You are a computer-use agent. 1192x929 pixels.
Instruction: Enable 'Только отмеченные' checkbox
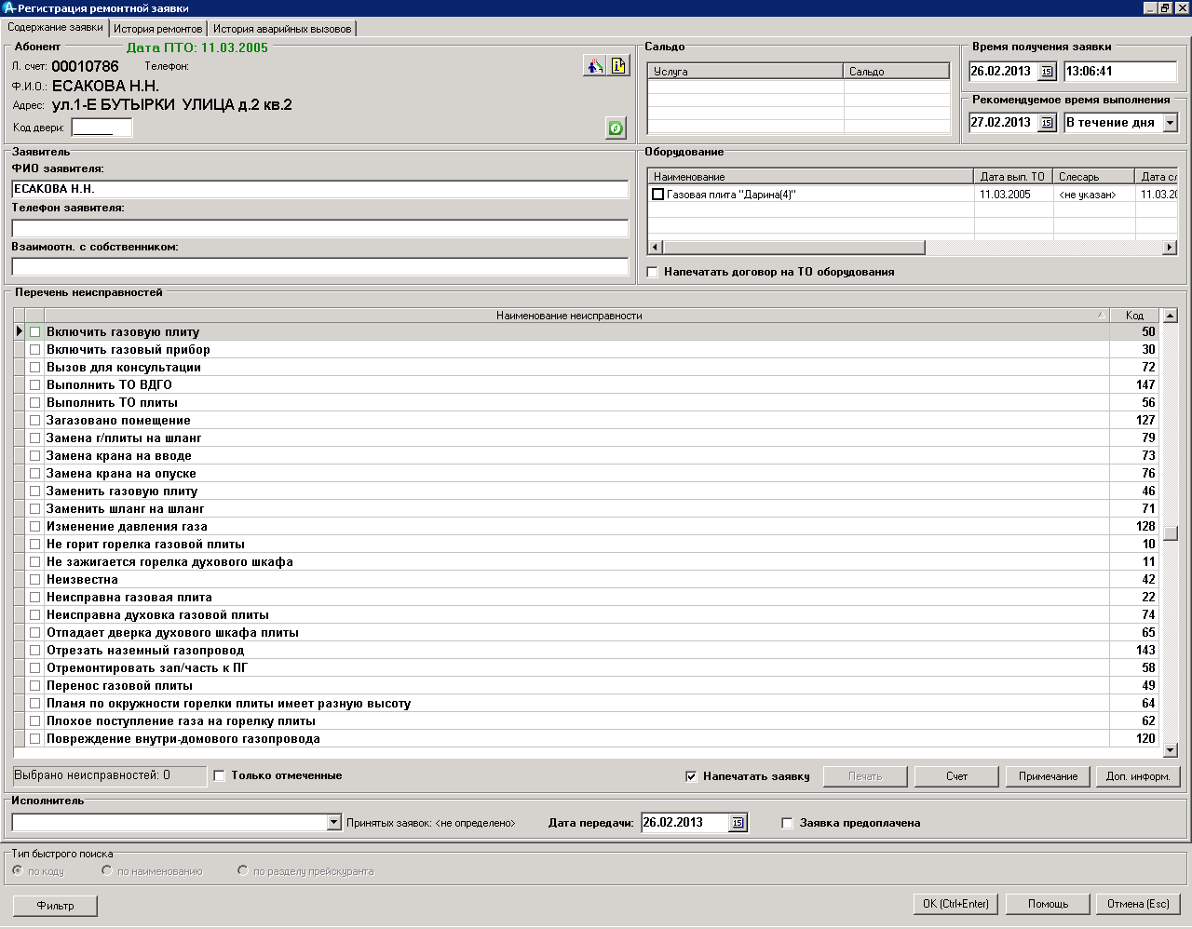220,775
